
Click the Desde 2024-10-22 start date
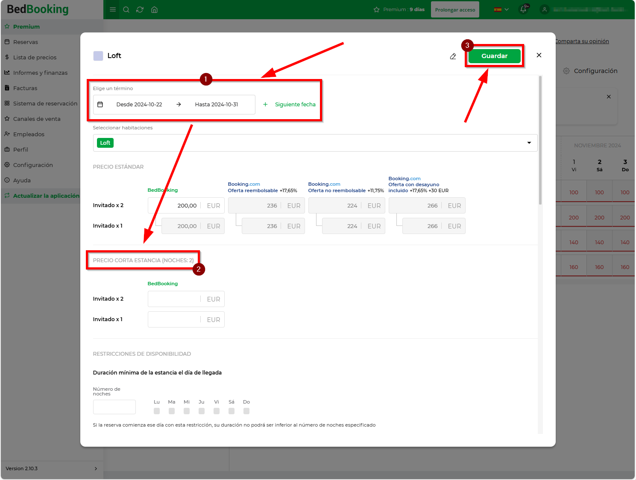pyautogui.click(x=139, y=104)
